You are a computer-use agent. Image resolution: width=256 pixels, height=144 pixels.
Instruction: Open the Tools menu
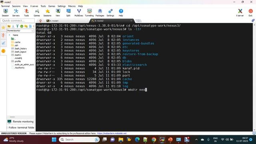click(43, 6)
